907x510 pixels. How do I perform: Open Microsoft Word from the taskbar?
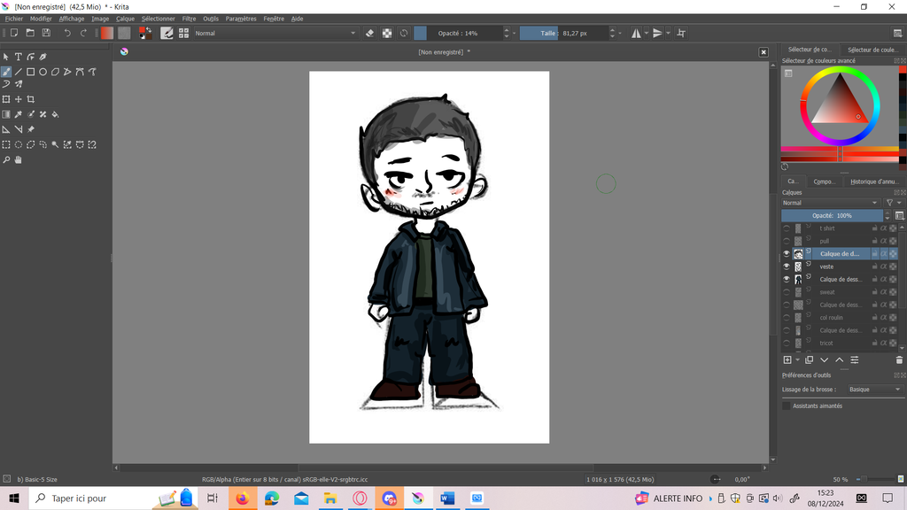pos(446,498)
